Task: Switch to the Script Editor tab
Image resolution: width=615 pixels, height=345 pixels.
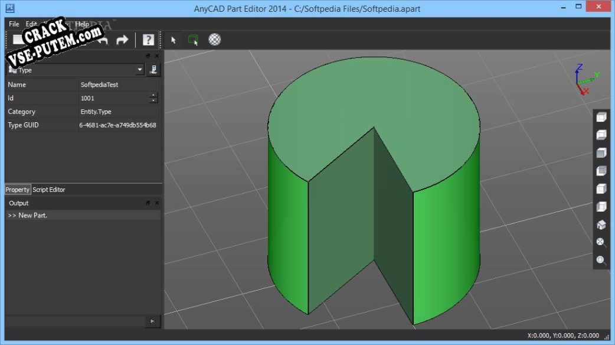Action: [x=49, y=190]
